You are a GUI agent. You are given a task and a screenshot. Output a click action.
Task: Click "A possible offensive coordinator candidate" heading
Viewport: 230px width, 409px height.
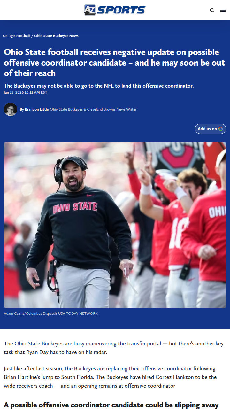click(x=111, y=405)
